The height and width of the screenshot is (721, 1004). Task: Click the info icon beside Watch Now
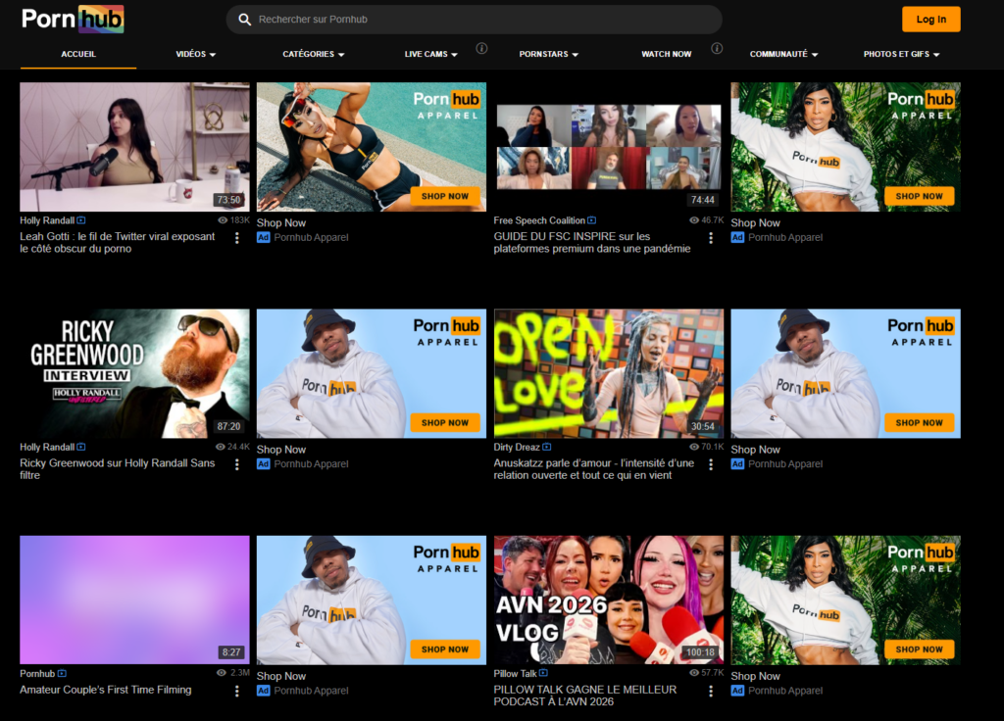[x=717, y=49]
